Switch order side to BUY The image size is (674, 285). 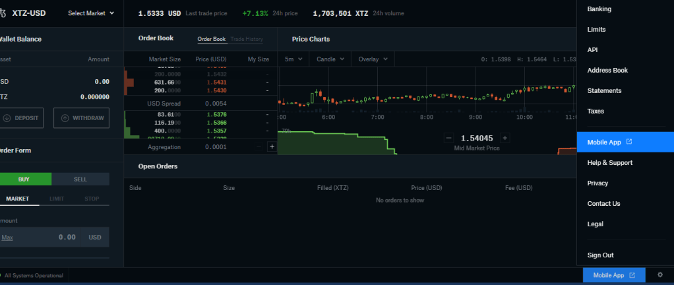[x=24, y=179]
